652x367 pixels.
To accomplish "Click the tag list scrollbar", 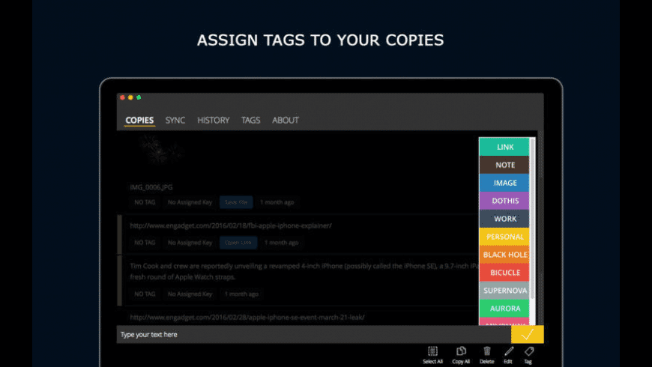I will [532, 219].
